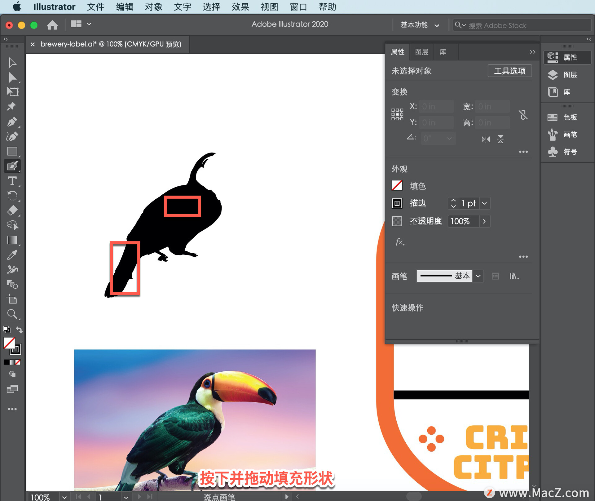Set color to None mode
This screenshot has height=501, width=595.
[18, 362]
